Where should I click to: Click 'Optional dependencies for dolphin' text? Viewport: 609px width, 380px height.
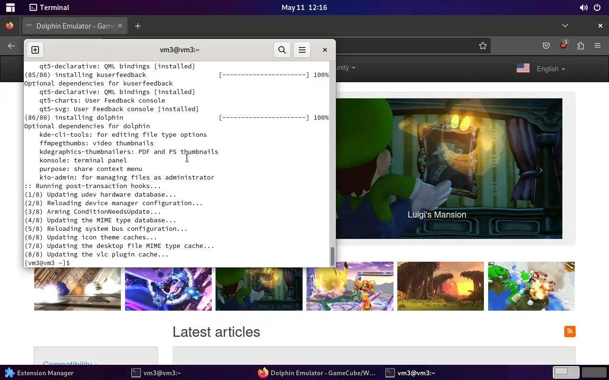click(87, 126)
